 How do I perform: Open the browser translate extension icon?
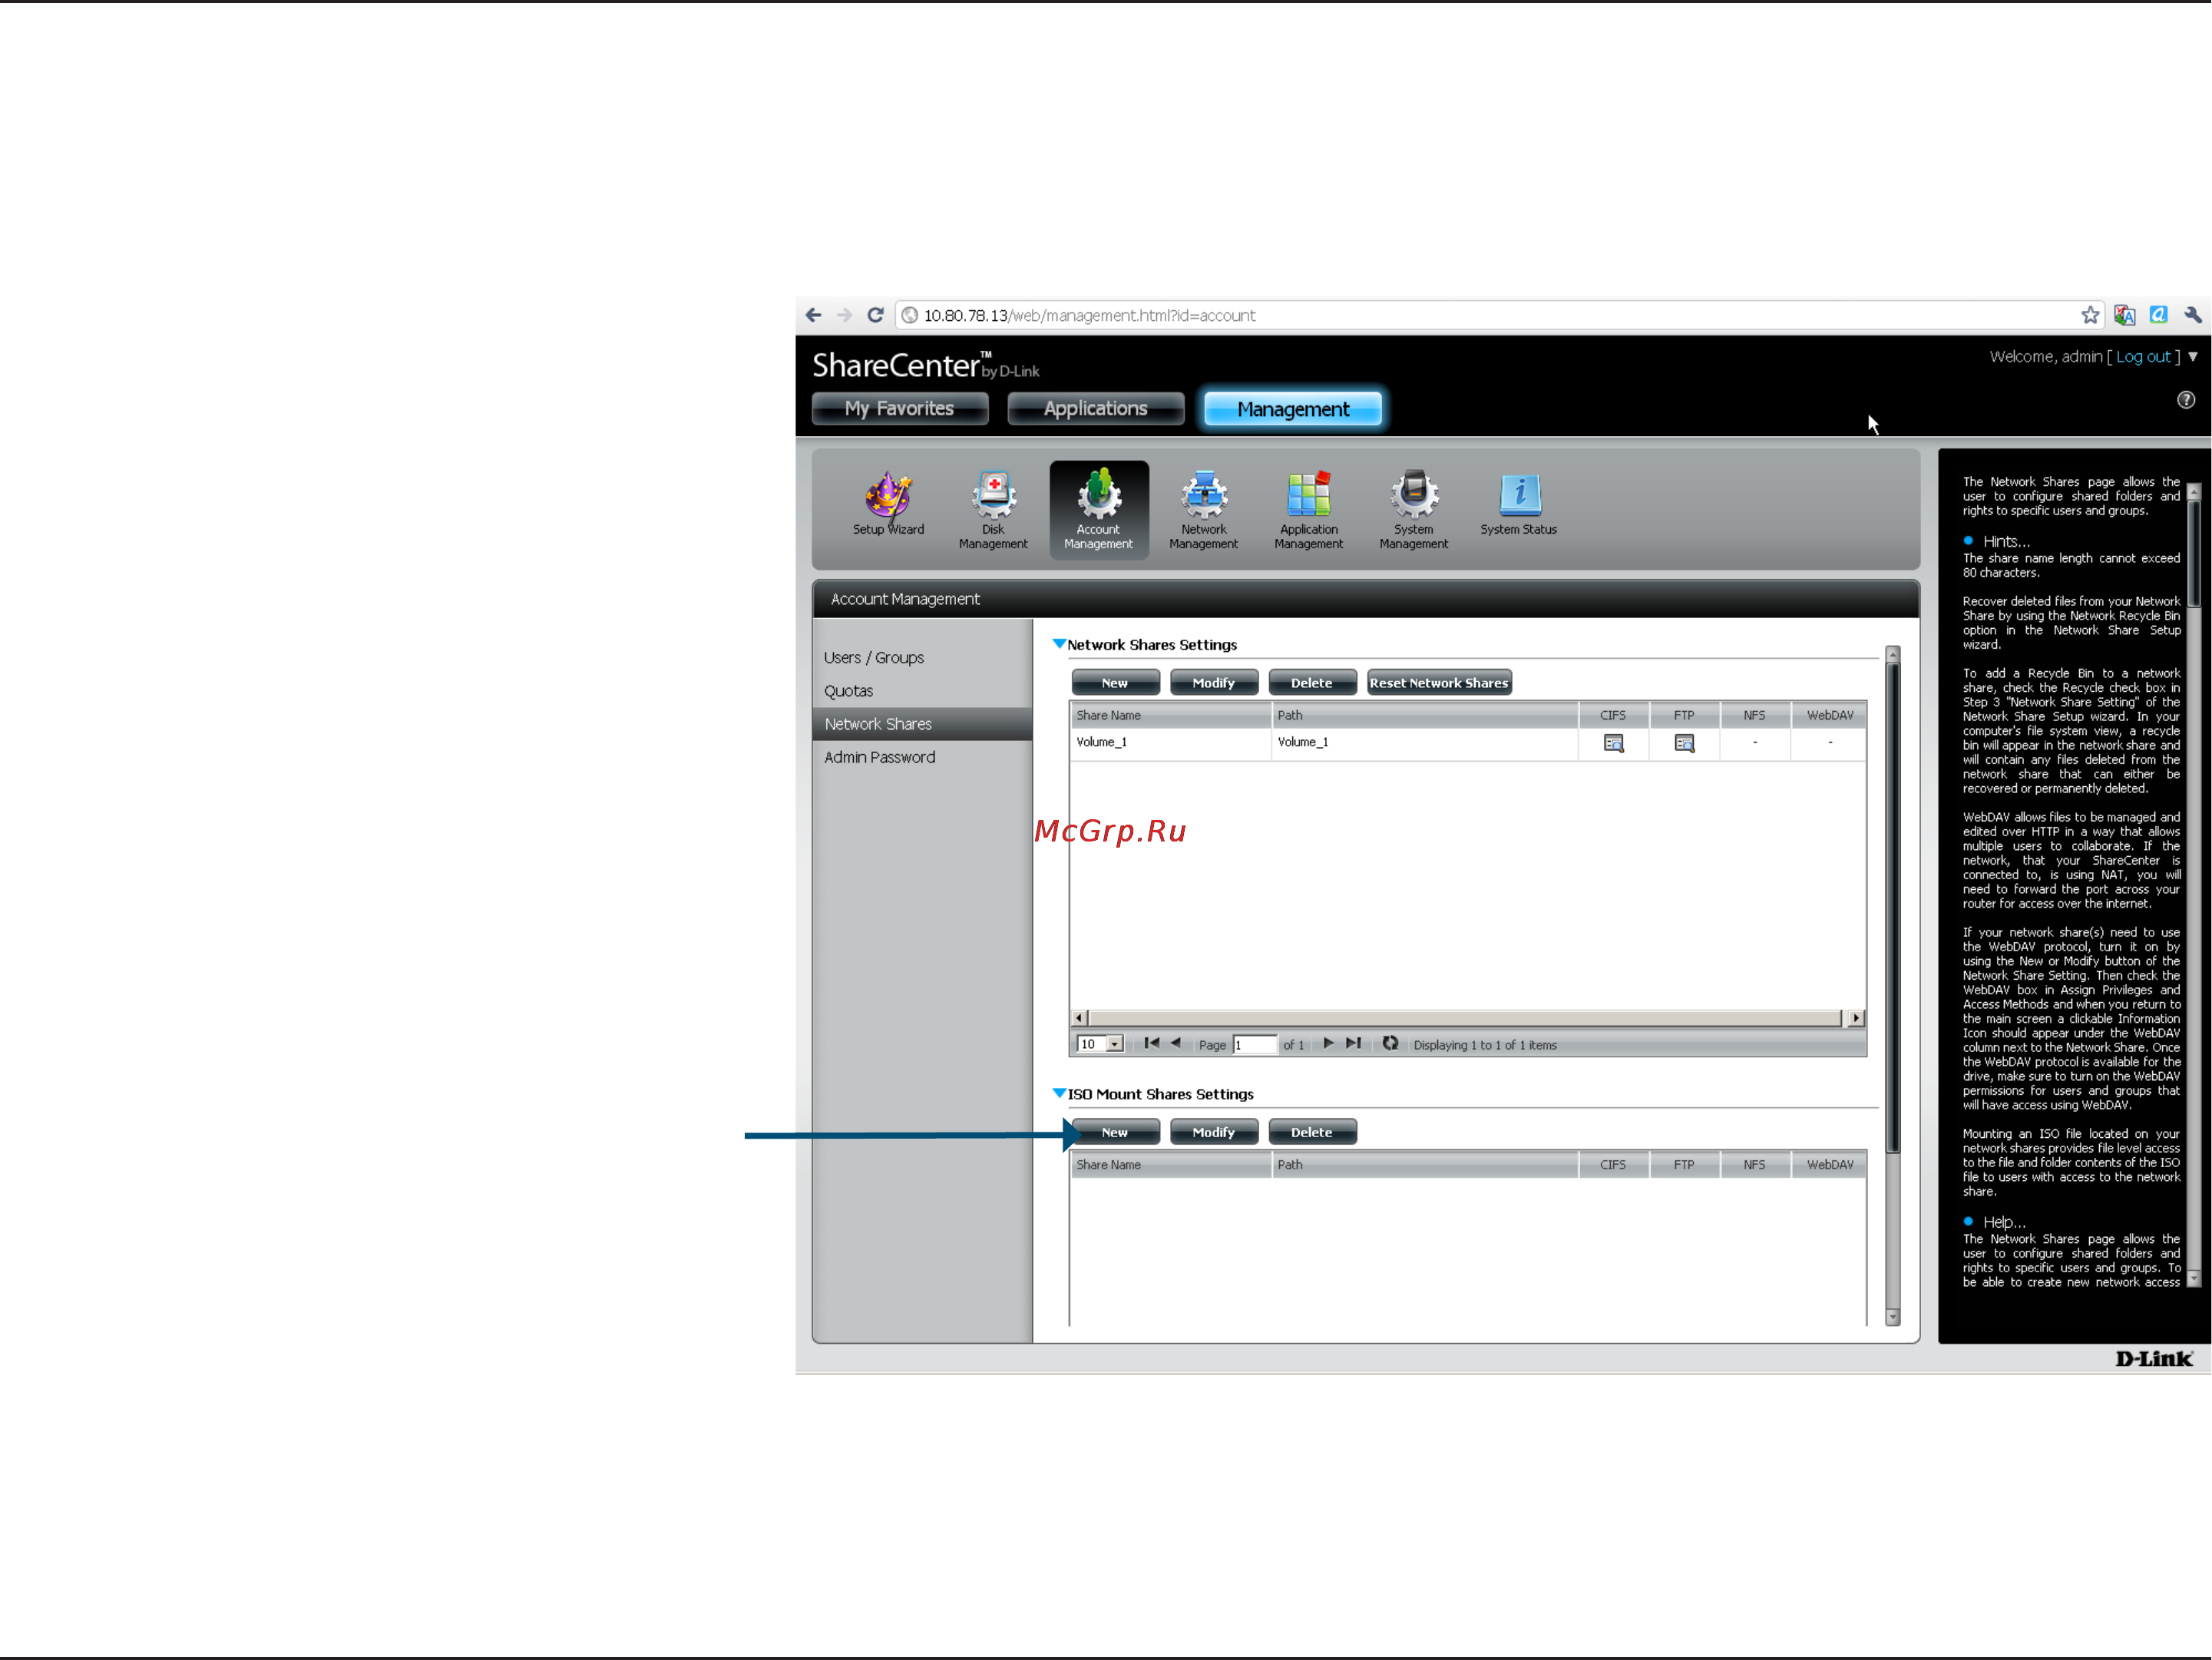[x=2124, y=315]
